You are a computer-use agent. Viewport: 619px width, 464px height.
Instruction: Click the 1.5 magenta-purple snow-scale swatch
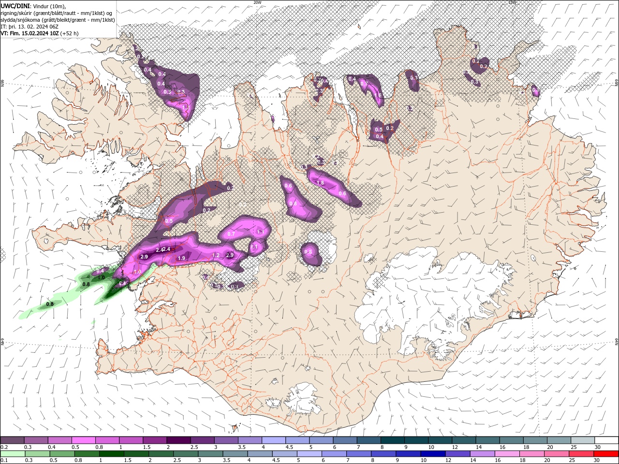[x=155, y=440]
